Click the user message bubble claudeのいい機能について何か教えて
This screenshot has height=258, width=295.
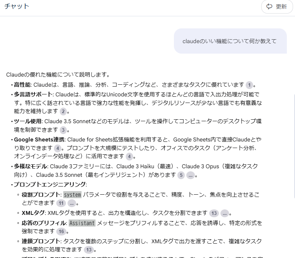pyautogui.click(x=230, y=41)
